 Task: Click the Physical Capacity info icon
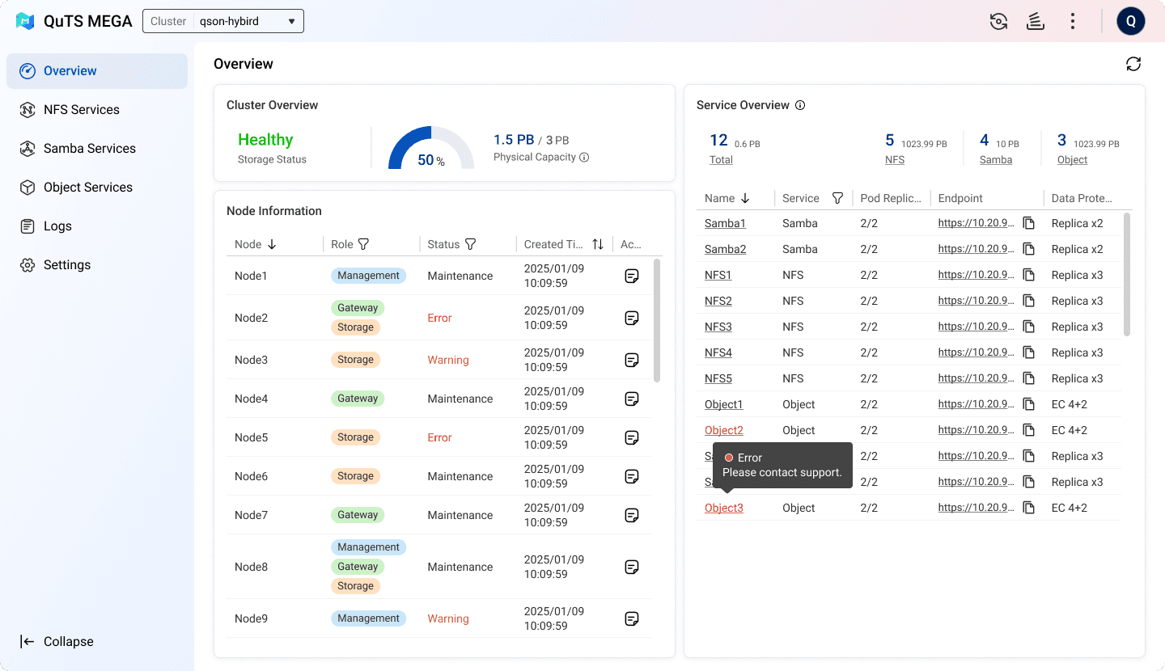click(x=584, y=157)
